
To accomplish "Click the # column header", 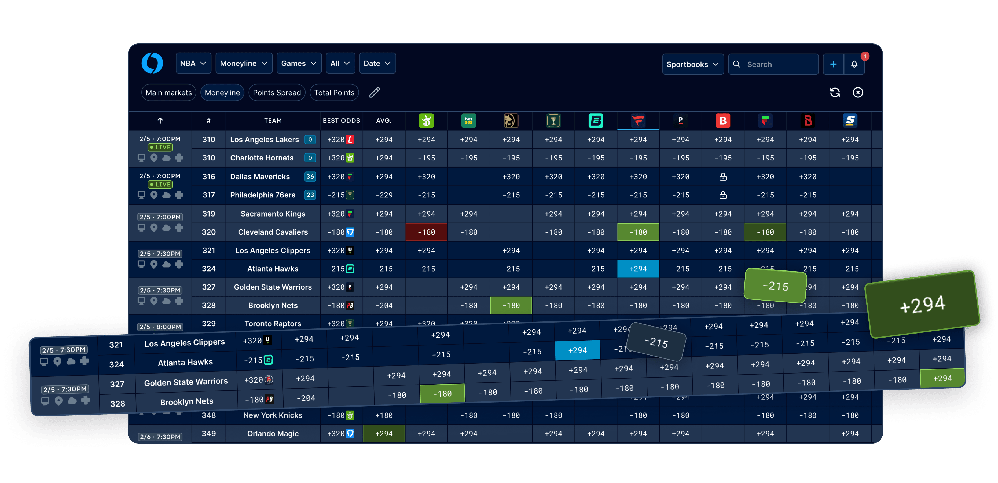I will click(x=208, y=120).
